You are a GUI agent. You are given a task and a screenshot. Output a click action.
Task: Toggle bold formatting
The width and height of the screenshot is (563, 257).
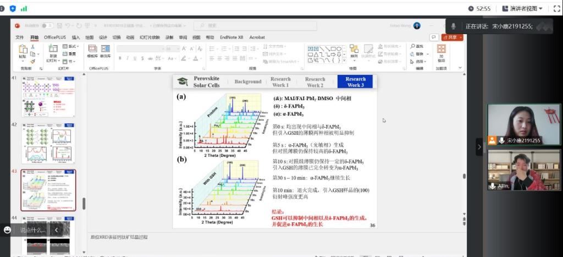click(119, 58)
